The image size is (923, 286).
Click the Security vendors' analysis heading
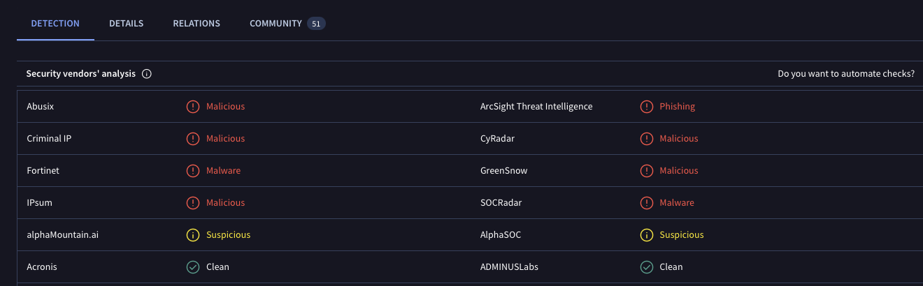80,74
